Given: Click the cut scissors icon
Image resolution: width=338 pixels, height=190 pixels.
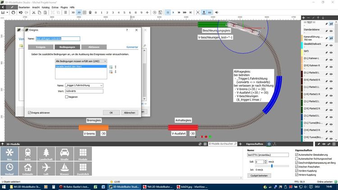Looking at the screenshot, I should click(x=34, y=13).
